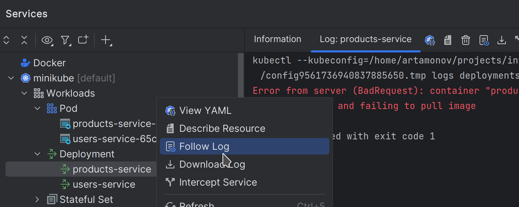Collapse the Workloads tree node
Viewport: 519px width, 207px height.
[x=24, y=93]
